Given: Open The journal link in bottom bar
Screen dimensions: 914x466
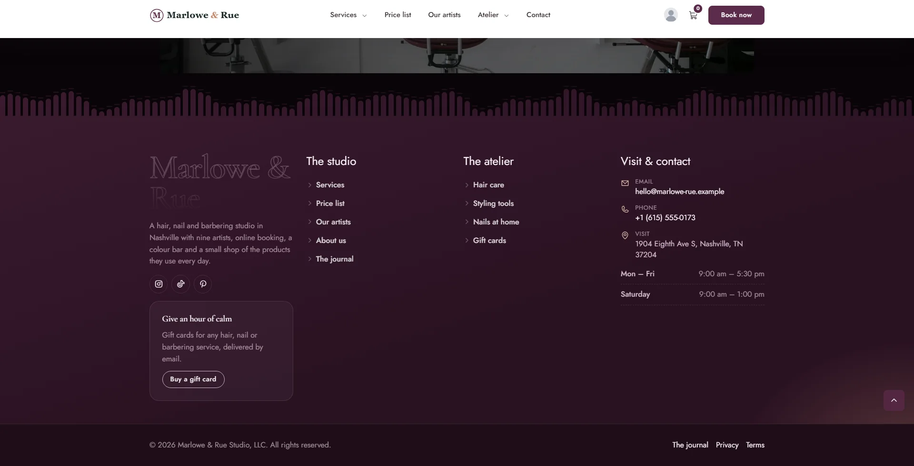Looking at the screenshot, I should [690, 445].
